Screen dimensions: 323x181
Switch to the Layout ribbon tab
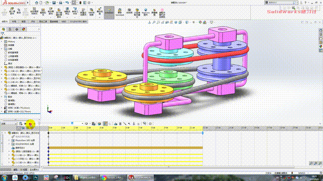(14, 22)
